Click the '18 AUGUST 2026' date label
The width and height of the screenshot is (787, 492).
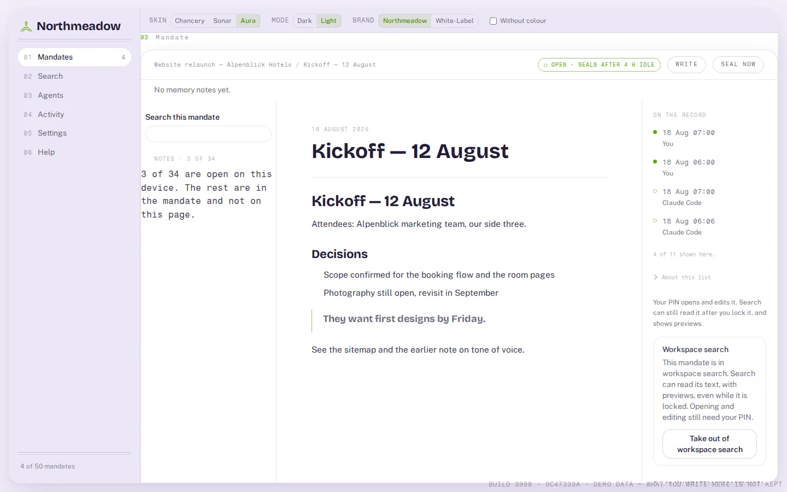tap(340, 130)
